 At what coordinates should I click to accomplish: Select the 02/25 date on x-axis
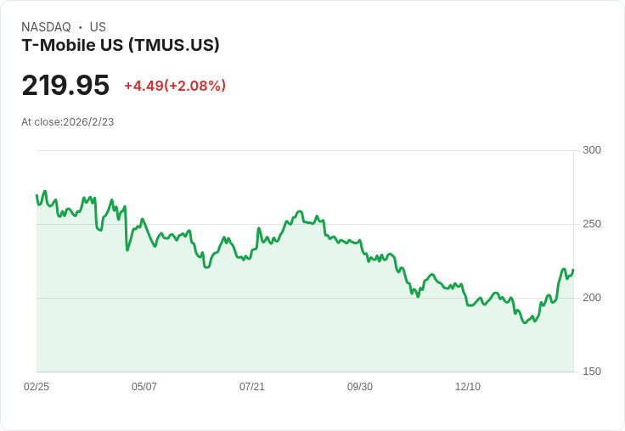[x=37, y=387]
